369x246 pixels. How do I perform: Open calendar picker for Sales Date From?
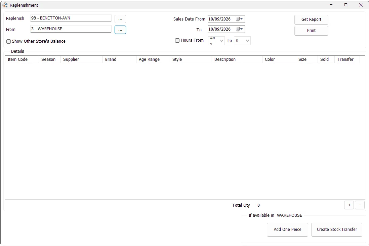pos(239,19)
